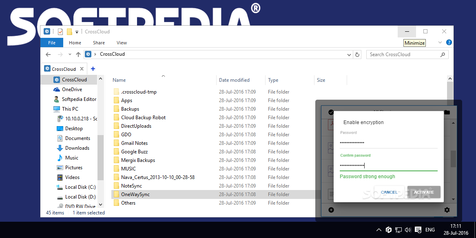Select the Cloud Backup Robot folder
The width and height of the screenshot is (476, 238).
coord(143,118)
